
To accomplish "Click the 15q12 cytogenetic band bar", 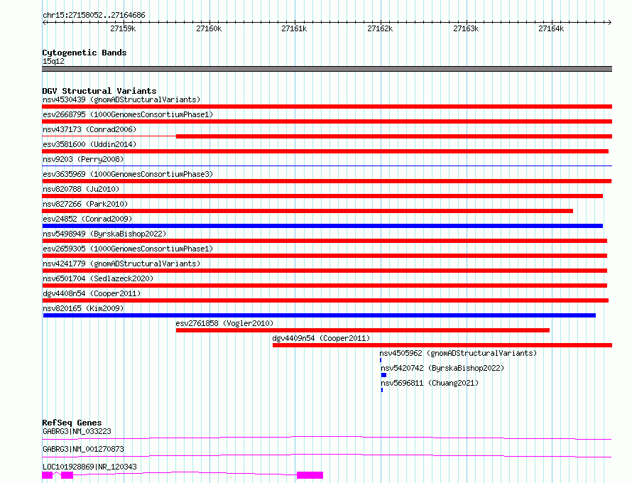I will (327, 69).
